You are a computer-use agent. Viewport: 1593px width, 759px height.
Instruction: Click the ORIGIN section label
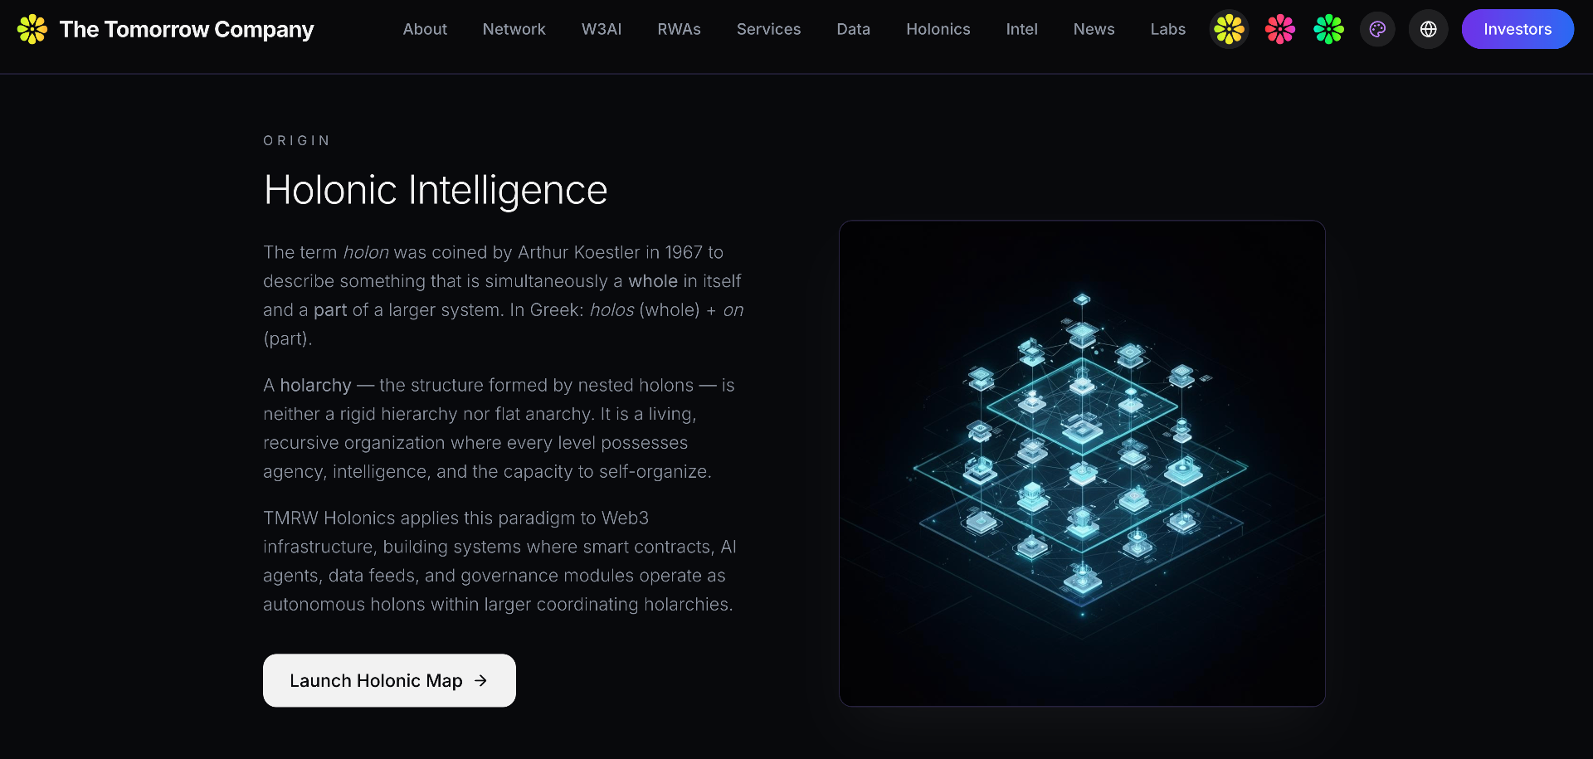[297, 141]
